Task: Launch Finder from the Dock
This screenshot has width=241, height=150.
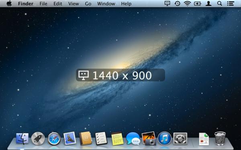Action: click(x=22, y=138)
